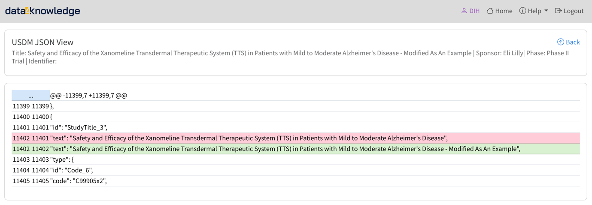
Task: Click the DIH user profile icon
Action: [464, 11]
